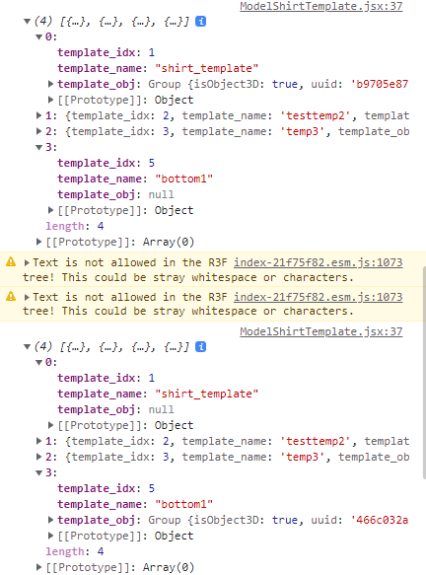Click length: 4 in the second log
This screenshot has height=575, width=426.
(x=75, y=551)
